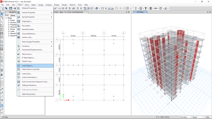Open Spring Properties submenu arrow

[51, 17]
